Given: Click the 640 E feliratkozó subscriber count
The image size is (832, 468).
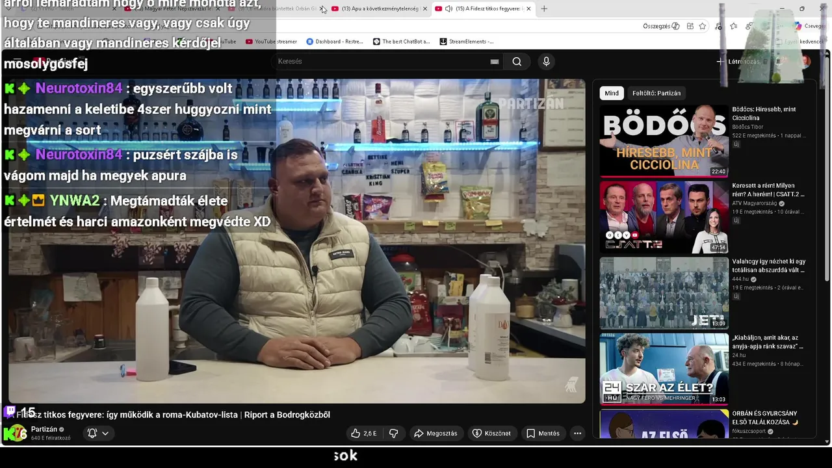Looking at the screenshot, I should [x=51, y=438].
